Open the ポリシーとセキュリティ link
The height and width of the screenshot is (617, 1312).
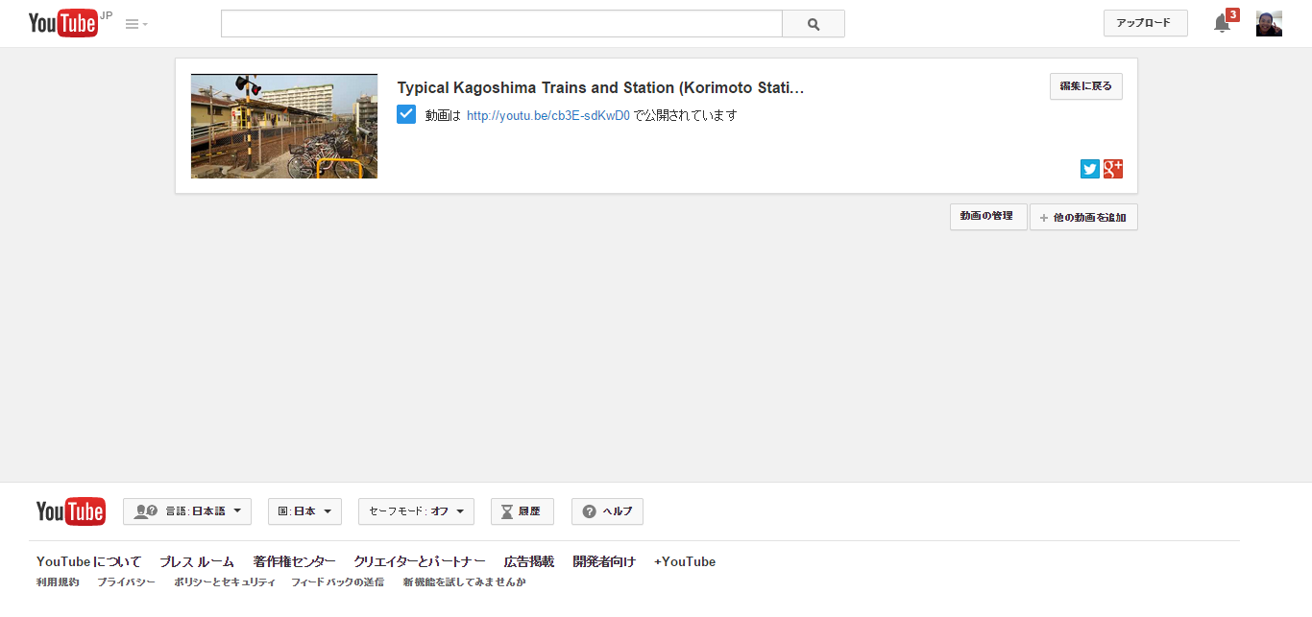click(x=225, y=582)
